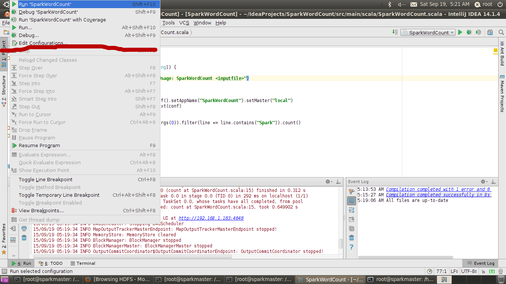
Task: Click the Event Log horizontal scrollbar
Action: tap(406, 258)
